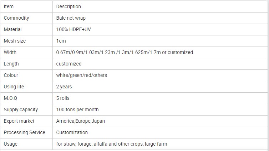The width and height of the screenshot is (269, 151).
Task: Click the 'Usage' description text
Action: pos(112,144)
